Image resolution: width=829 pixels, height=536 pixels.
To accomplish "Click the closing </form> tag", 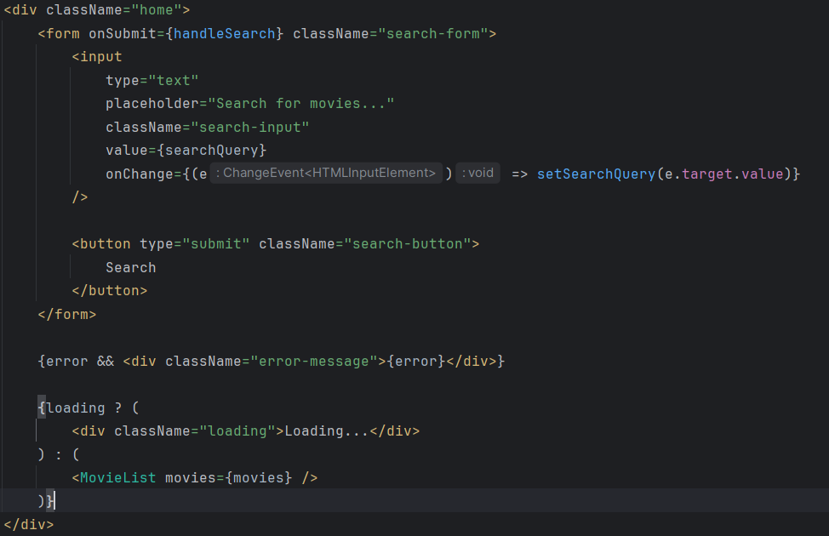I will [x=67, y=314].
